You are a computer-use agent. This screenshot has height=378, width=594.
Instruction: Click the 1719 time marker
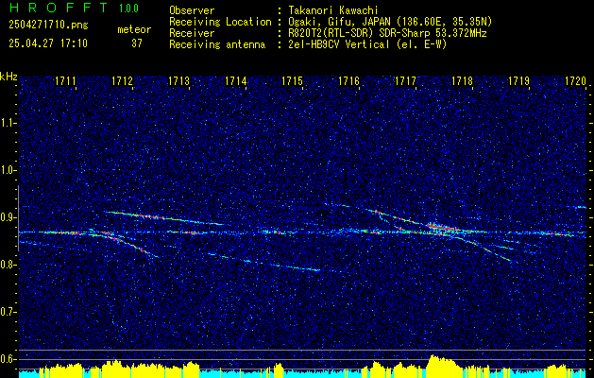[518, 81]
